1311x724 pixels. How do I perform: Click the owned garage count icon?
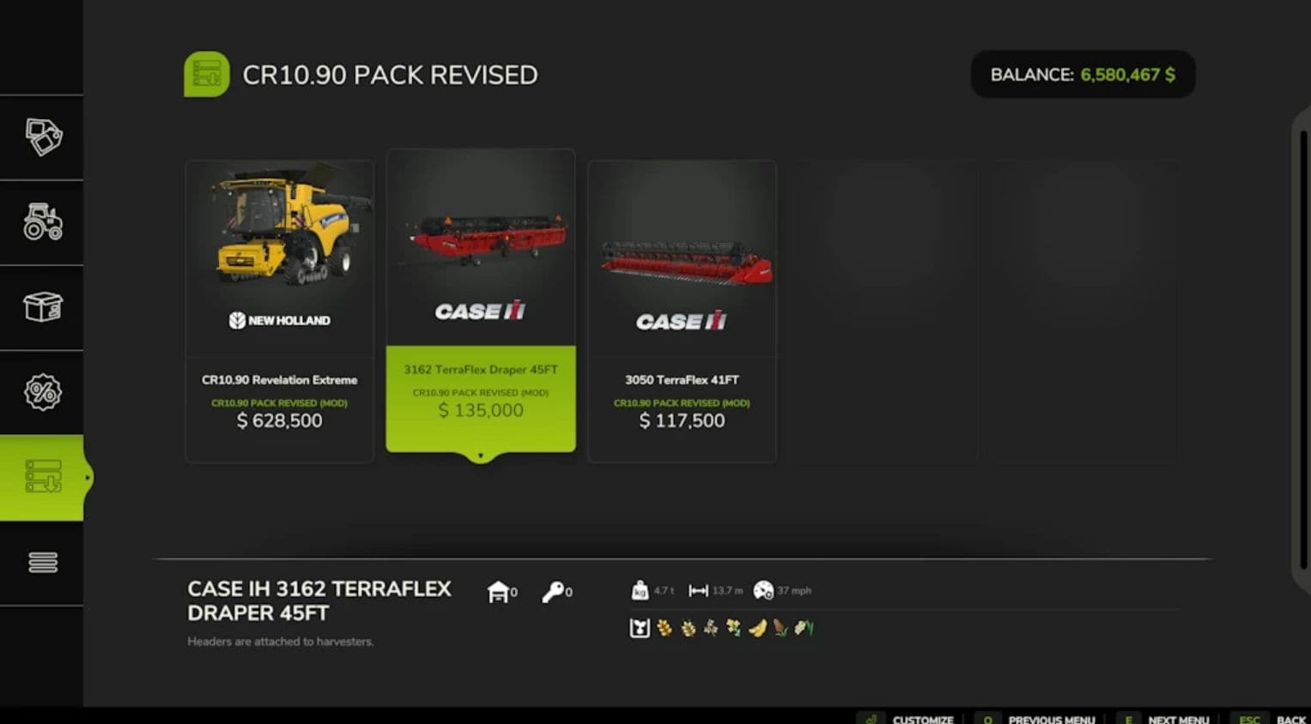pos(498,591)
